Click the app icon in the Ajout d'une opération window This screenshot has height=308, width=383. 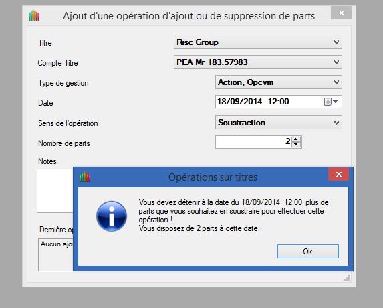point(34,16)
